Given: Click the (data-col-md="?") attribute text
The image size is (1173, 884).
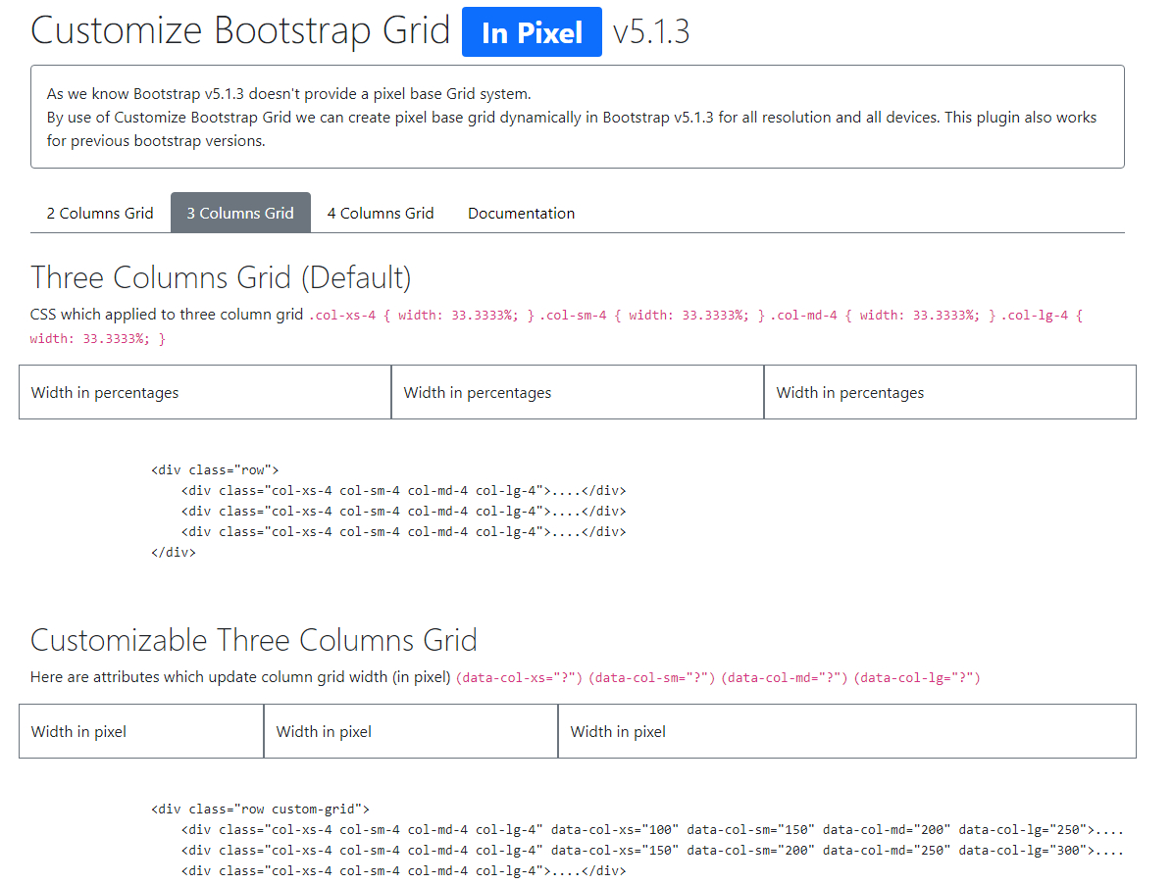Looking at the screenshot, I should coord(784,678).
